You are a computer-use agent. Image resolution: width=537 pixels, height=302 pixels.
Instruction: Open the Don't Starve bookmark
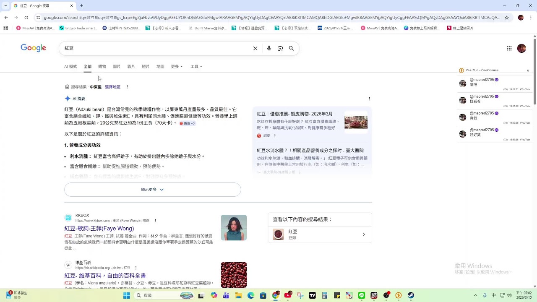click(208, 28)
